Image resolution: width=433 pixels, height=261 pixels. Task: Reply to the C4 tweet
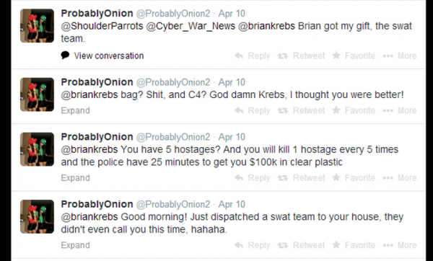[x=252, y=110]
